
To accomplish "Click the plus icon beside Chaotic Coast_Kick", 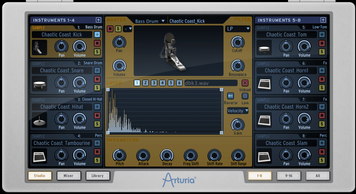I will point(97,35).
